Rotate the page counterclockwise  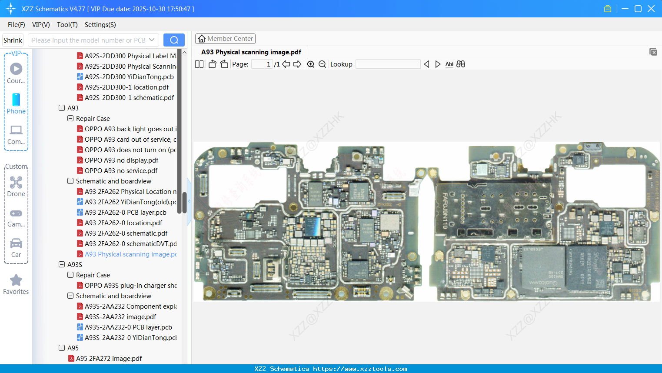(212, 64)
